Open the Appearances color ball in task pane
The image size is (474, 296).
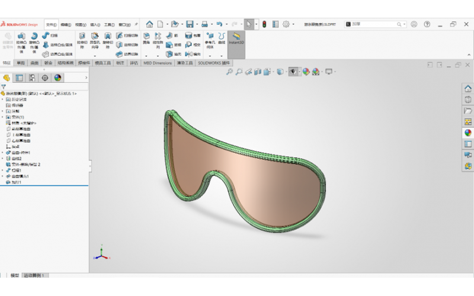467,133
